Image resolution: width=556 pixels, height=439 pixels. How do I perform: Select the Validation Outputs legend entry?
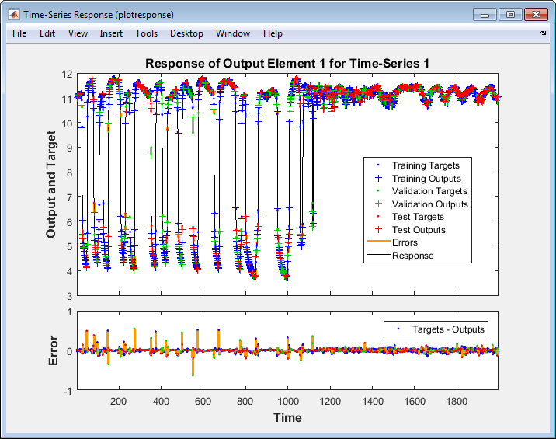429,204
